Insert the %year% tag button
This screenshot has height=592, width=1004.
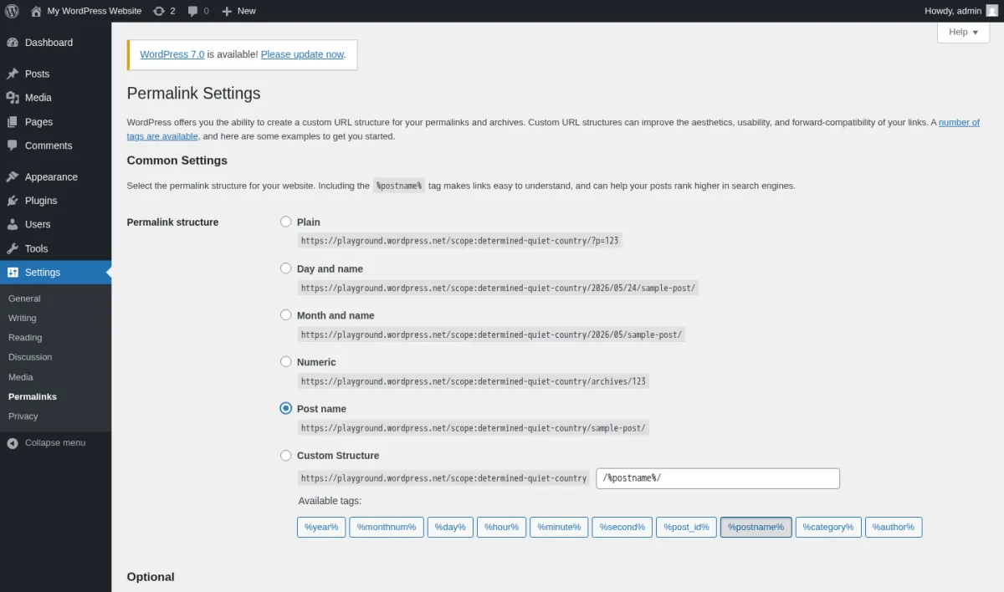coord(321,527)
